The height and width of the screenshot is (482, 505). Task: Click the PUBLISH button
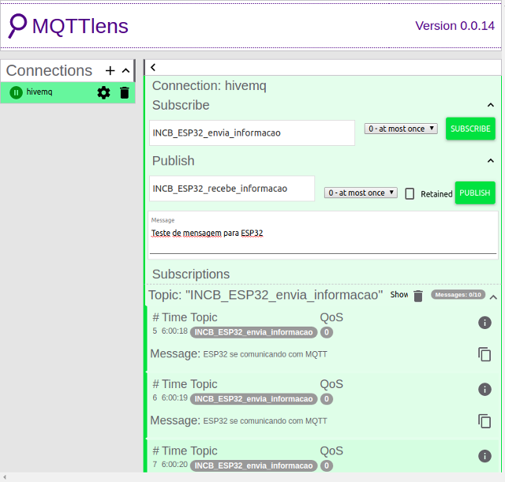click(x=475, y=192)
